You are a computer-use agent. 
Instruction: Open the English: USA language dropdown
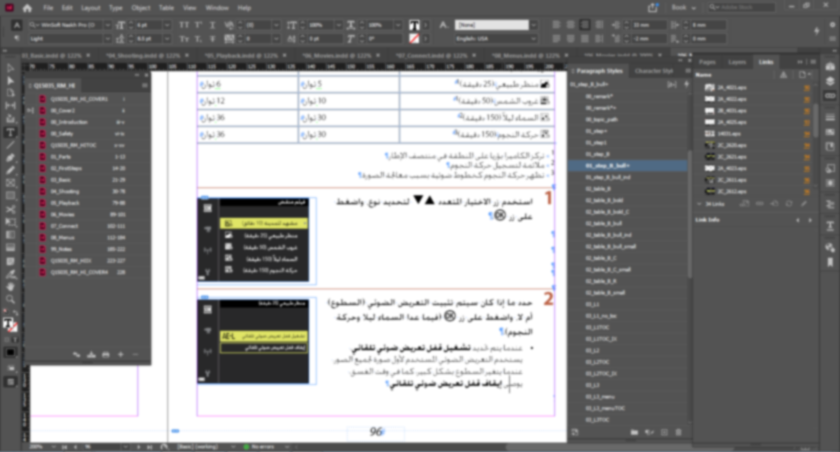(533, 39)
